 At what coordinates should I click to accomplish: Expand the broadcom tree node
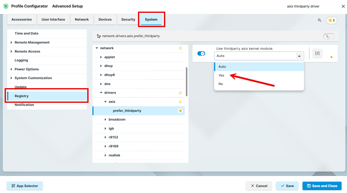[x=106, y=120]
